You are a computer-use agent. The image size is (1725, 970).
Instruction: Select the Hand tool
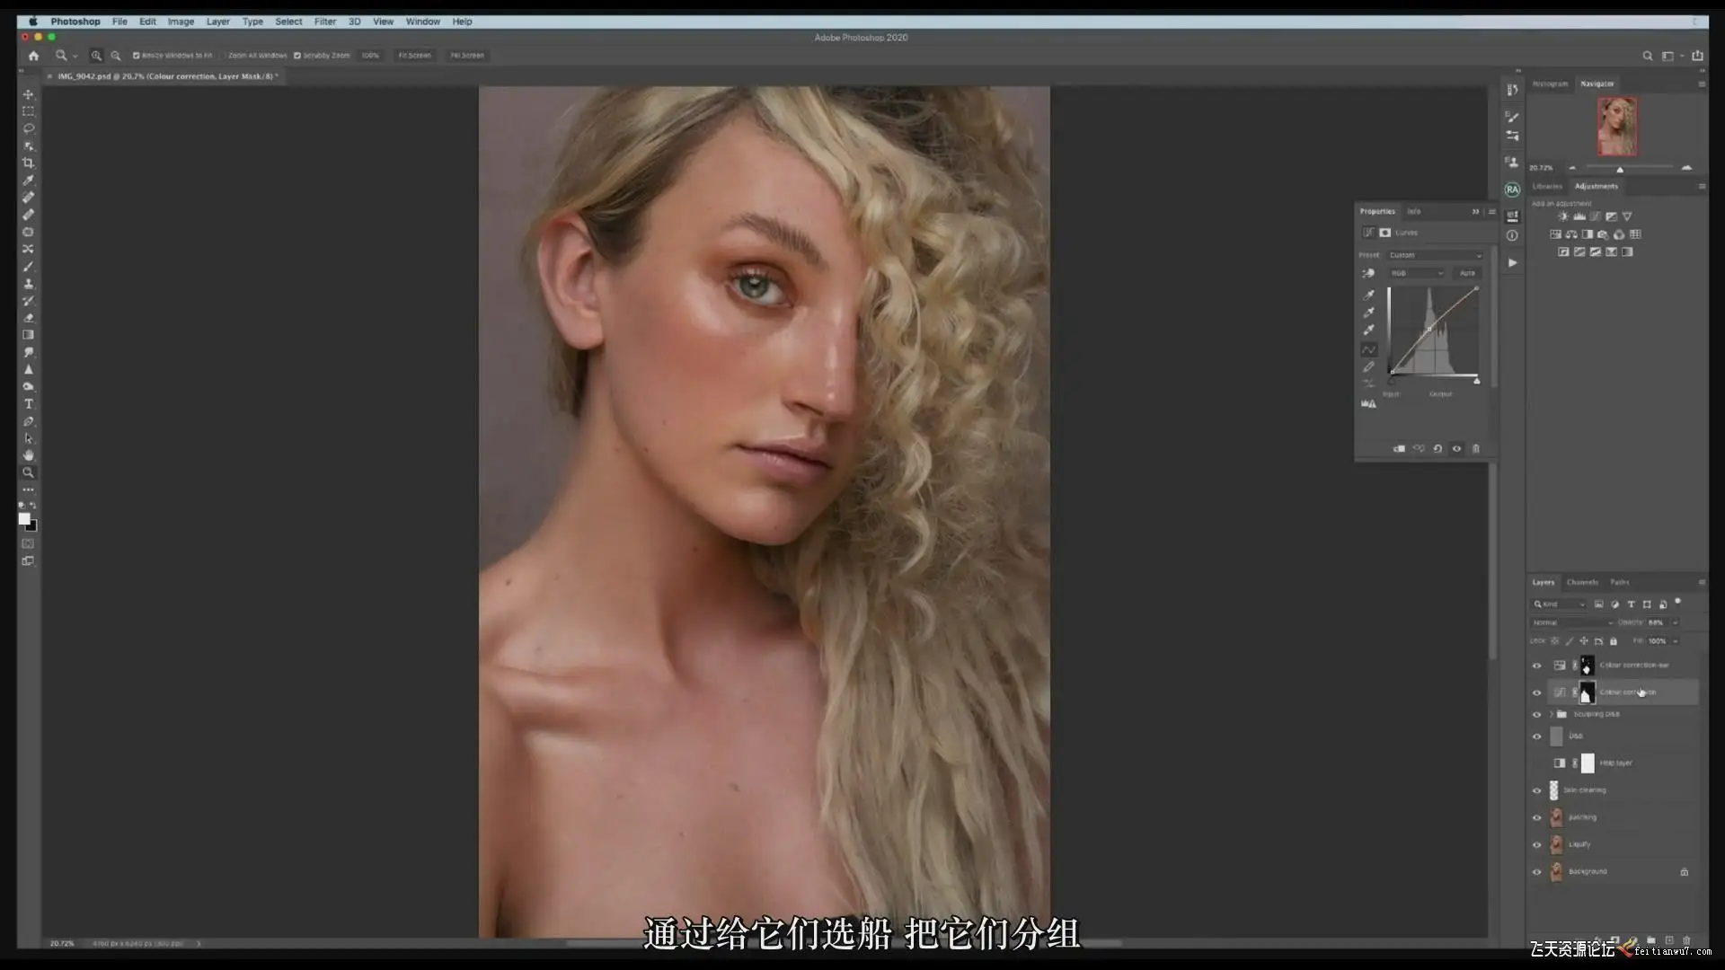28,455
